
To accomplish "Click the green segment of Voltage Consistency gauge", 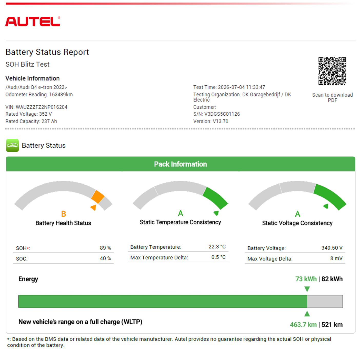I will point(330,196).
